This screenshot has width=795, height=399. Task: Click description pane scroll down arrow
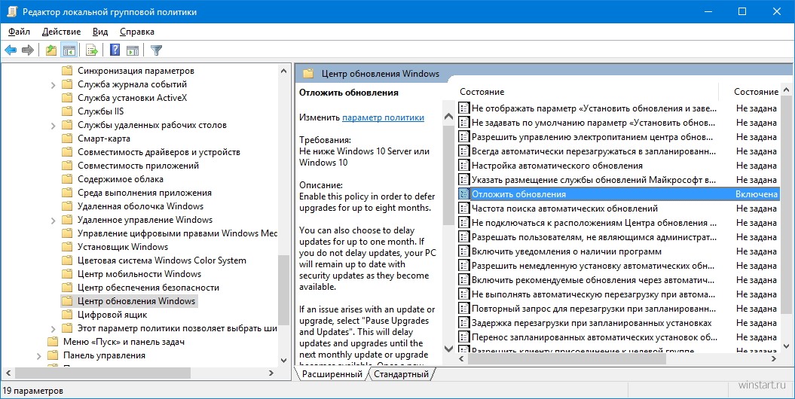pyautogui.click(x=448, y=349)
